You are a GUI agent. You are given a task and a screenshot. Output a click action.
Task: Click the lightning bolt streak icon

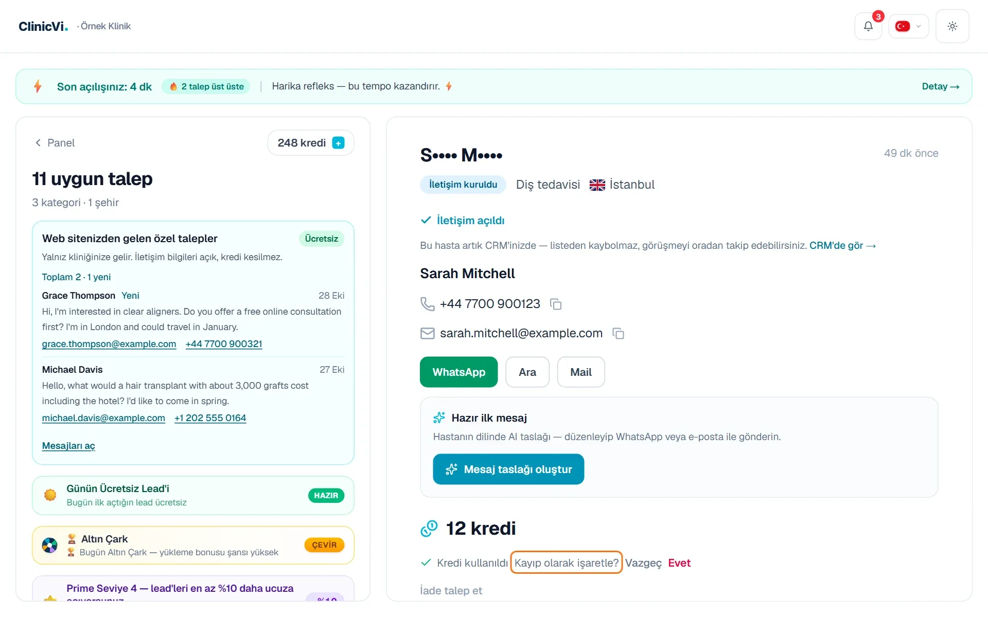pyautogui.click(x=38, y=86)
